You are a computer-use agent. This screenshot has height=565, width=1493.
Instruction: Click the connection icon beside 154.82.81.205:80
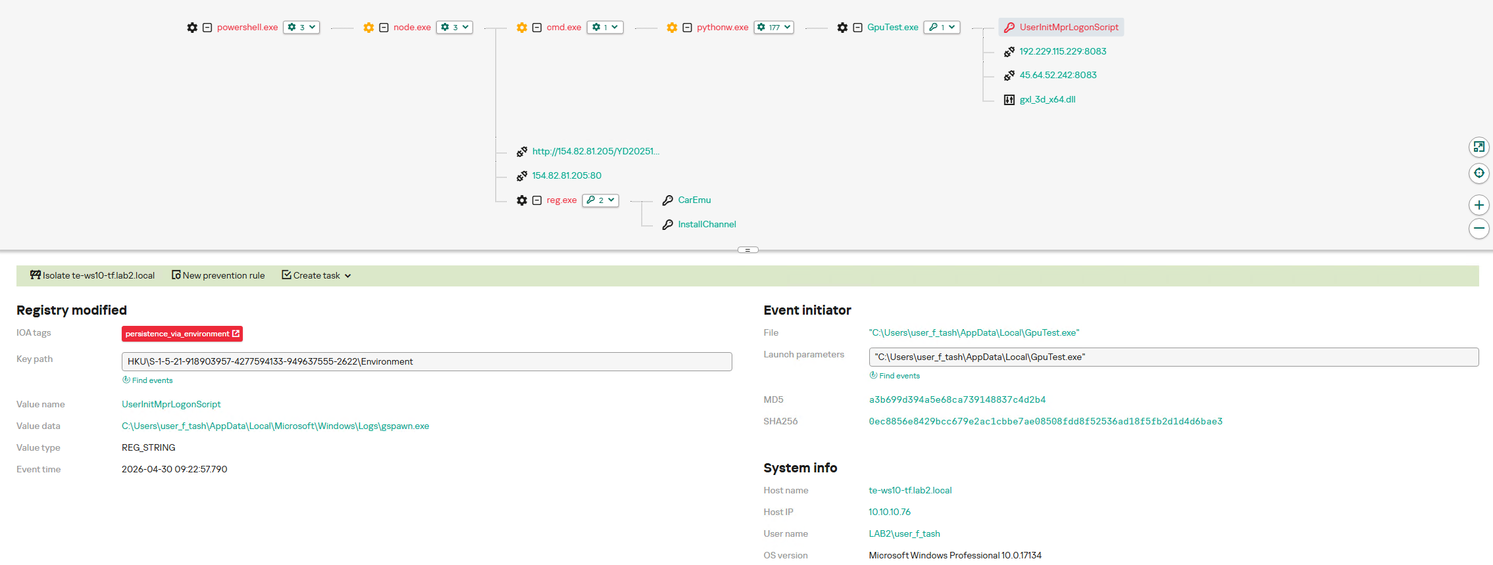(x=522, y=176)
